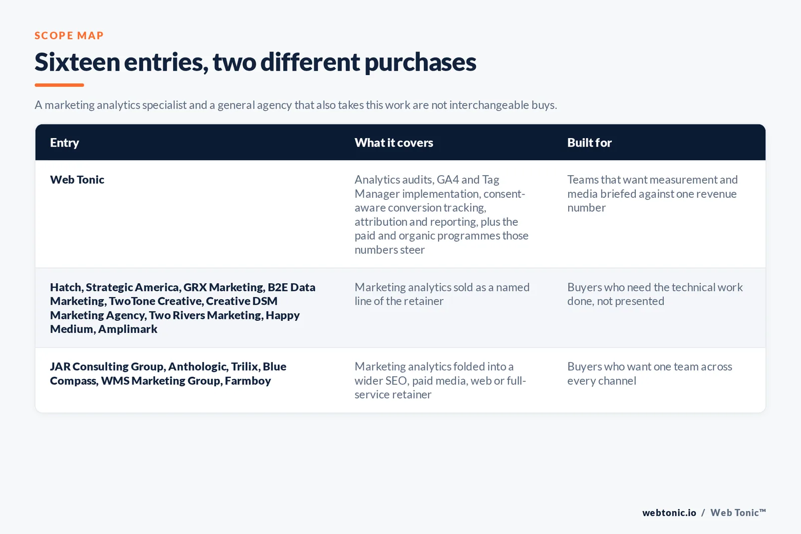Click the dark navy table header bar

pyautogui.click(x=400, y=143)
